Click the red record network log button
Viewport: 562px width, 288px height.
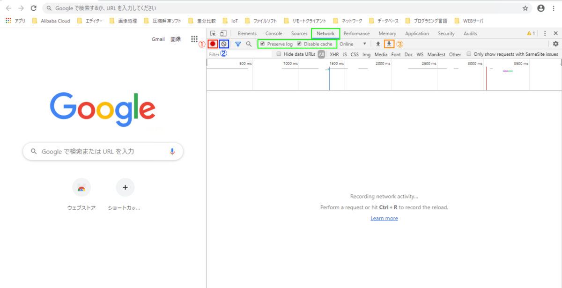213,44
